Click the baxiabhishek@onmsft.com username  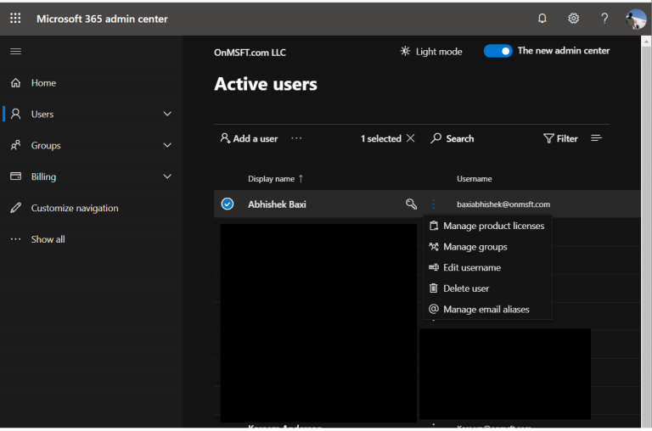[503, 204]
